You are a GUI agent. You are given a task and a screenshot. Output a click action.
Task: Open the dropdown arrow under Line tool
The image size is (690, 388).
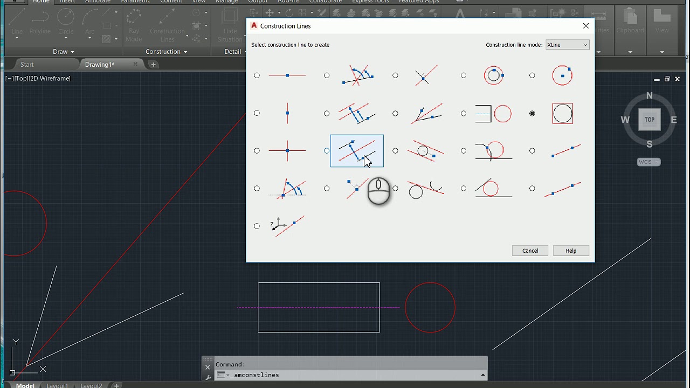(17, 38)
